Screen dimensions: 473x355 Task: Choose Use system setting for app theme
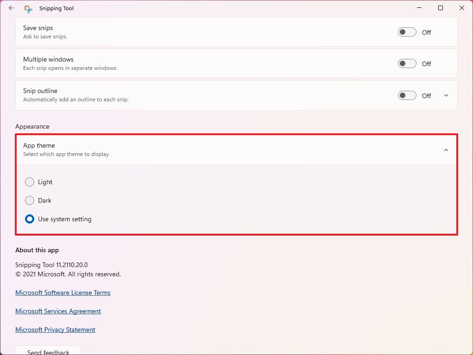coord(30,219)
